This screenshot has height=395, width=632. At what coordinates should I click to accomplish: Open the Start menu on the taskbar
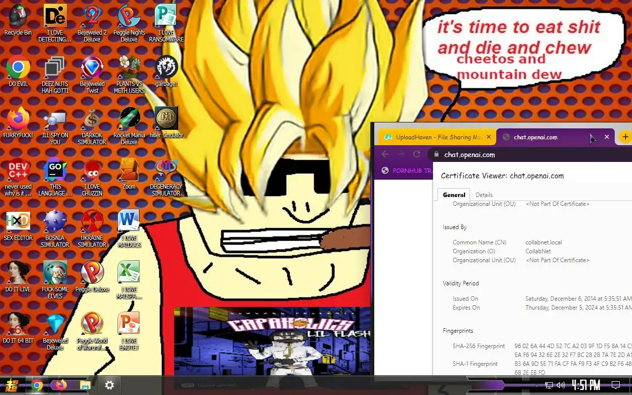click(12, 385)
